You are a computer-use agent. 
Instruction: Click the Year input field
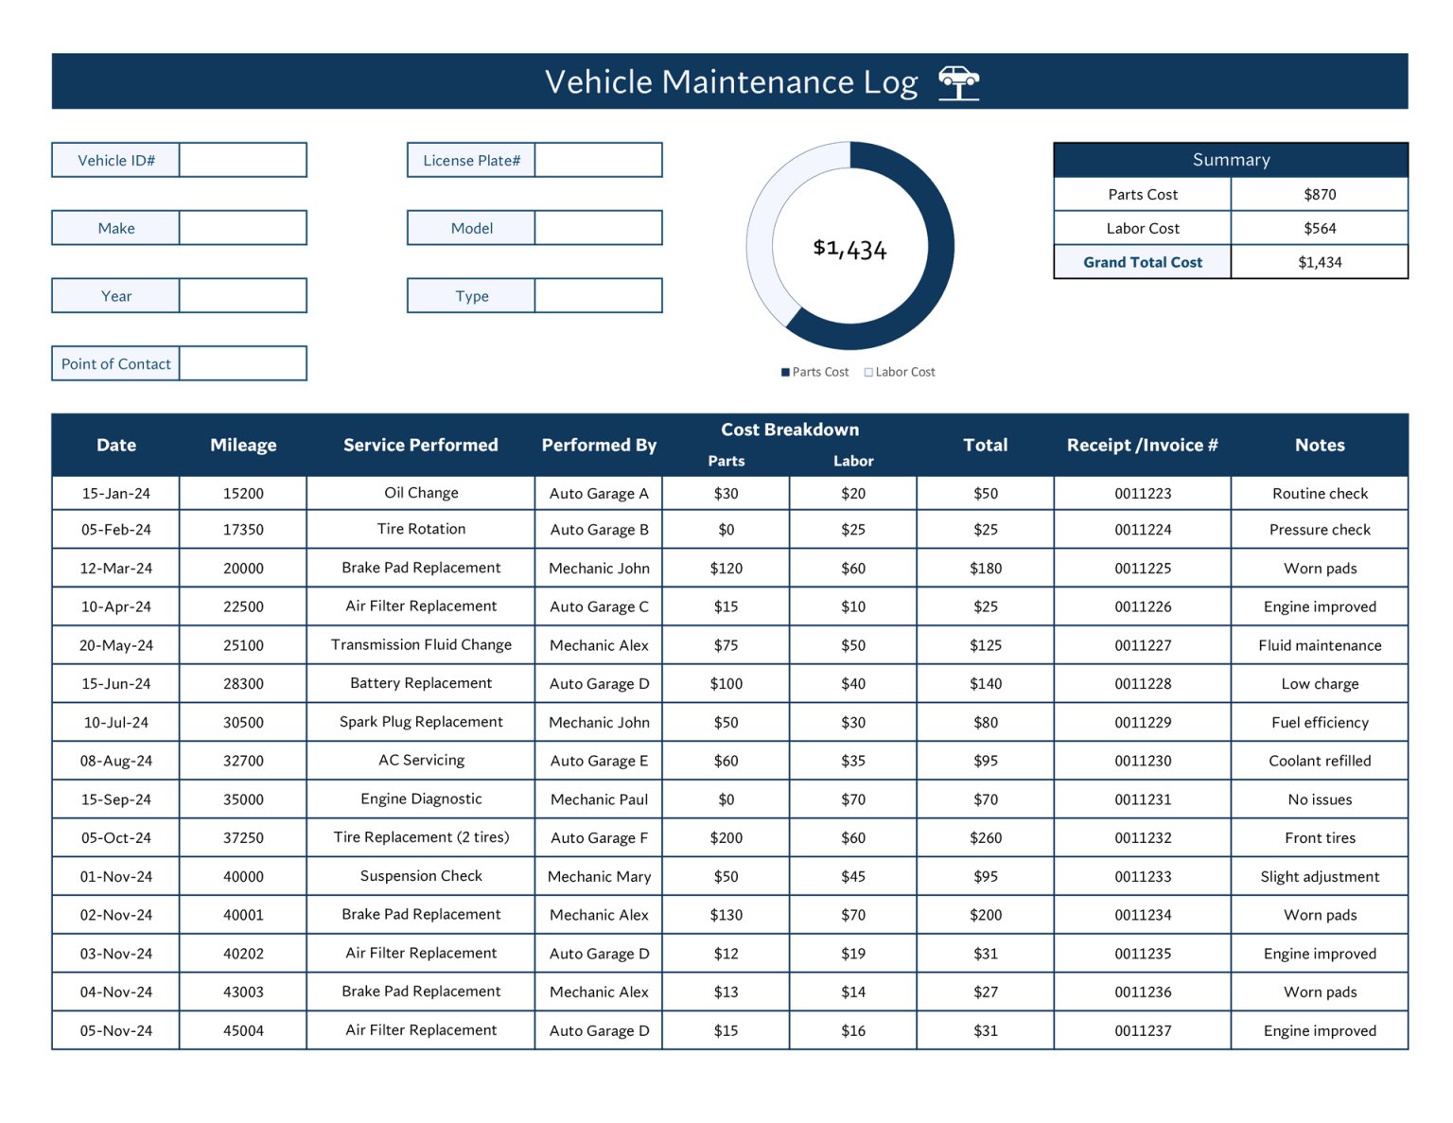click(243, 295)
